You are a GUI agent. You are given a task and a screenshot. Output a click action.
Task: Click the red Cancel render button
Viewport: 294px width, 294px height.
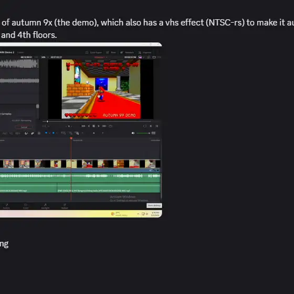click(24, 127)
